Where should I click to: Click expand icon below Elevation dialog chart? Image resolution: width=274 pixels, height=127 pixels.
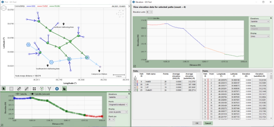[135, 66]
